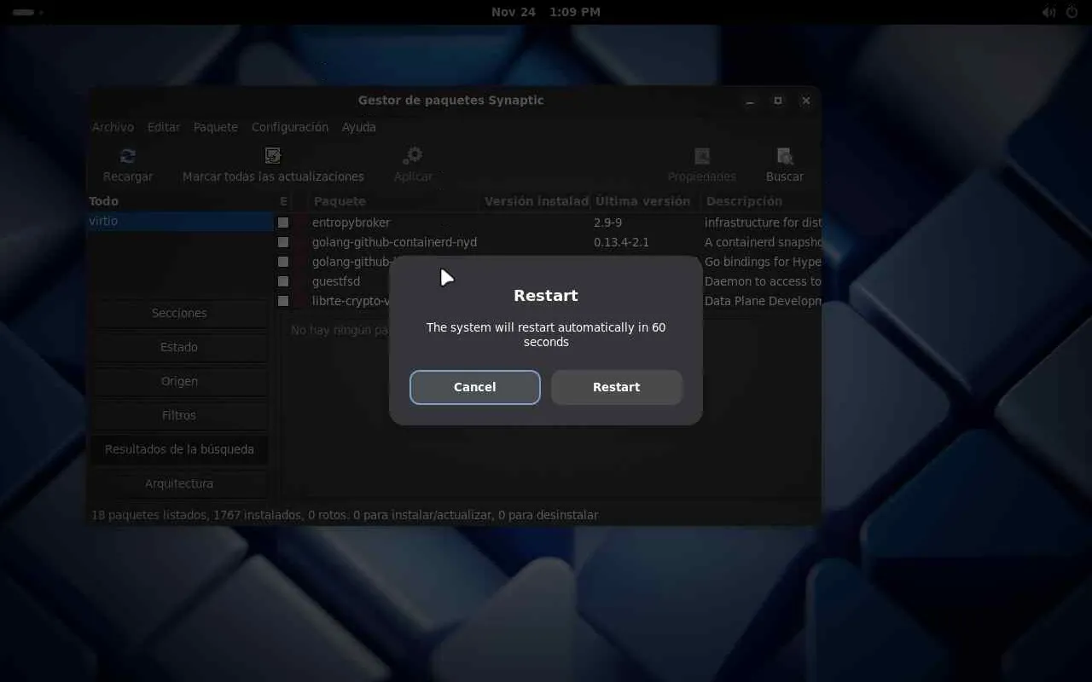
Task: Open the Configuración menu
Action: (x=290, y=127)
